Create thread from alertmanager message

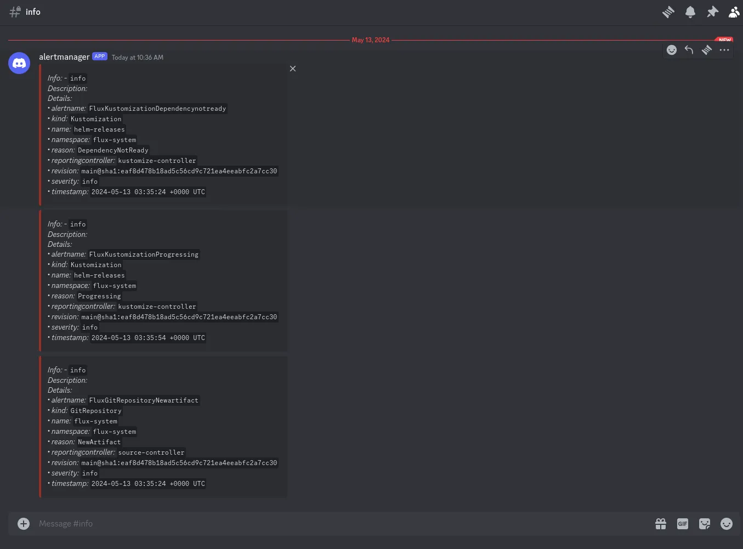click(x=707, y=50)
